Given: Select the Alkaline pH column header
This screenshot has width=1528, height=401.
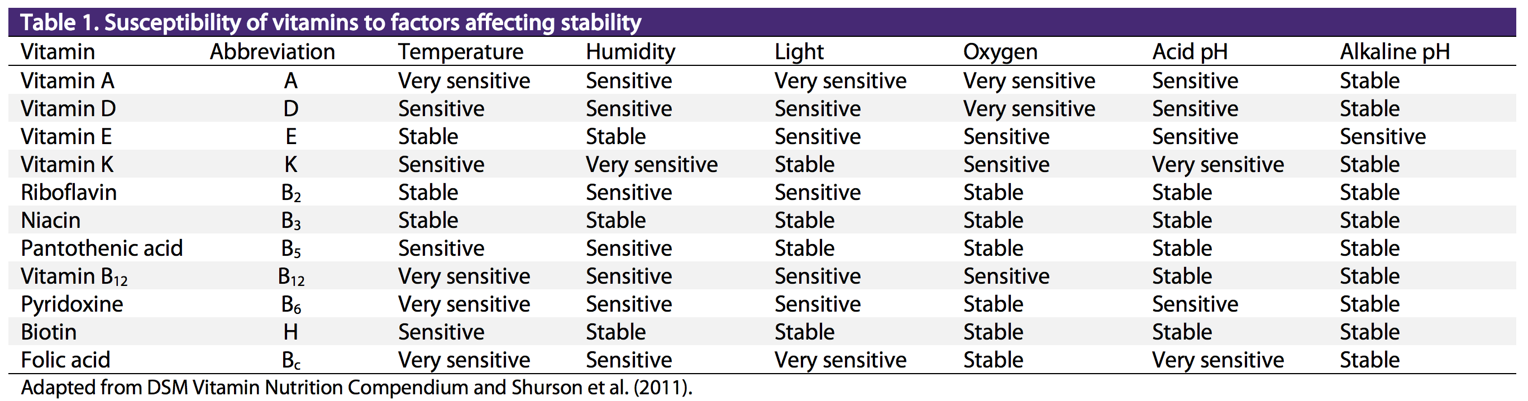Looking at the screenshot, I should 1395,52.
